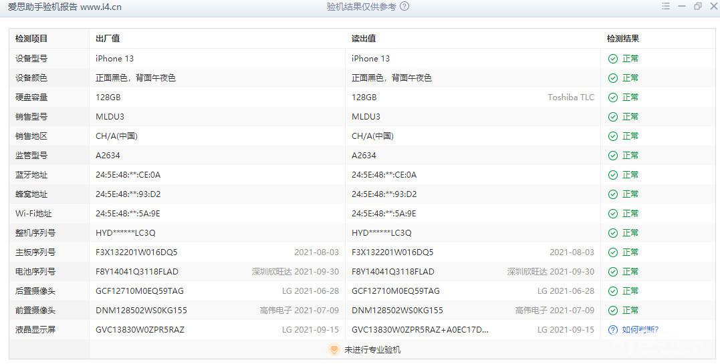The height and width of the screenshot is (364, 720).
Task: Click the green check icon for 前置摄像头
Action: [x=612, y=311]
